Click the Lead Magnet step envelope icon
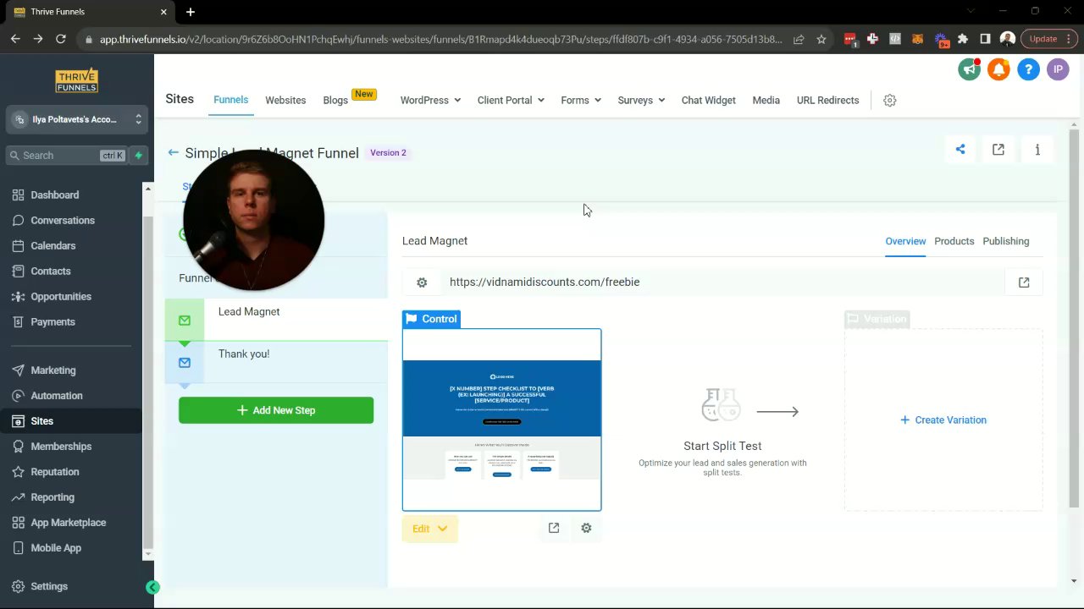The width and height of the screenshot is (1084, 609). [x=185, y=321]
